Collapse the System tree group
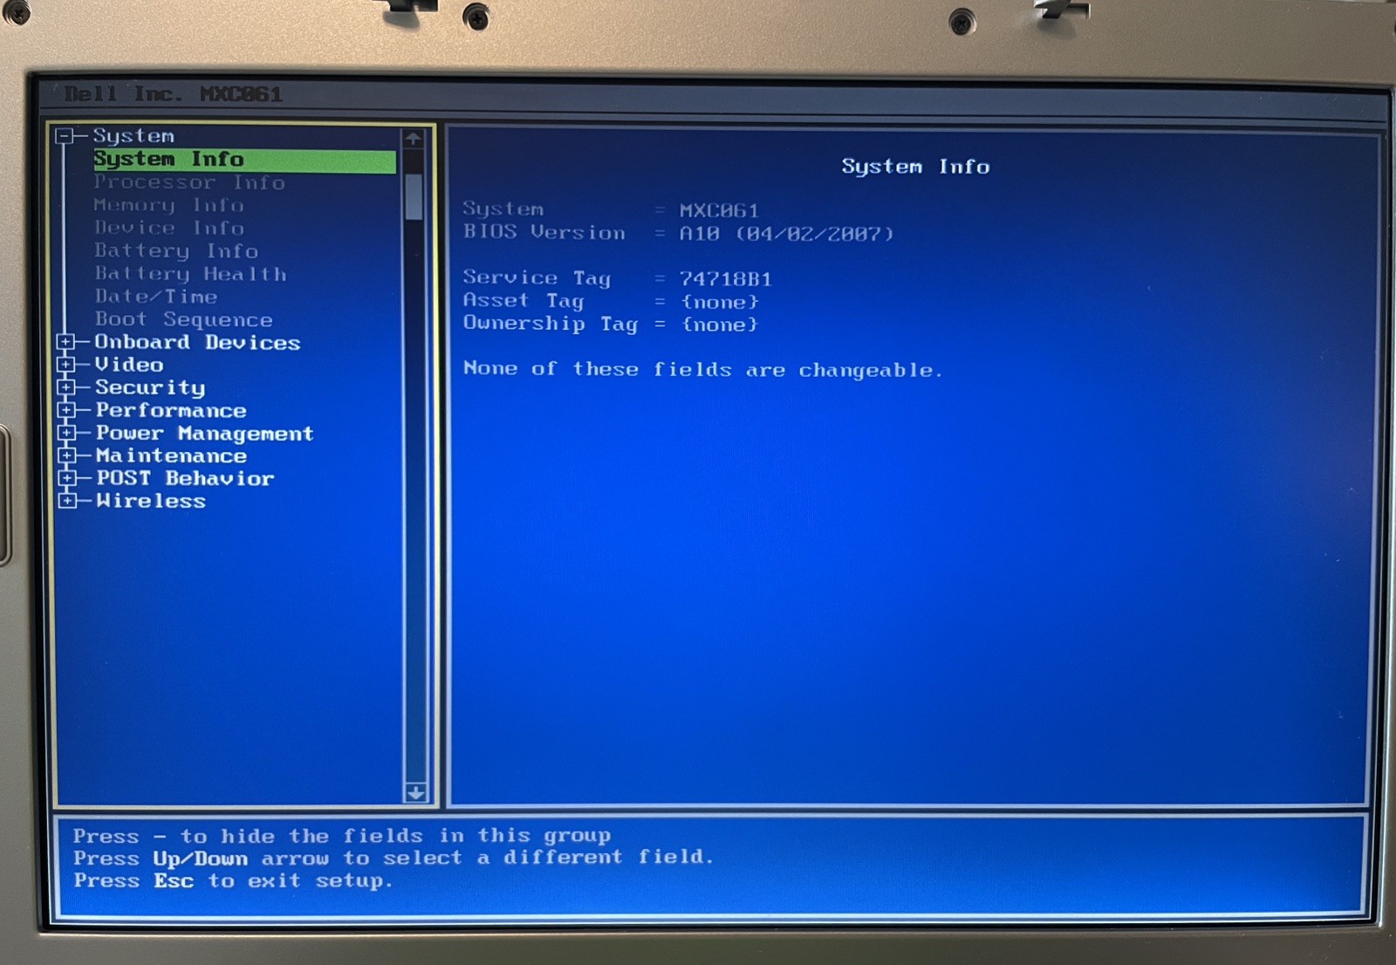This screenshot has height=965, width=1396. coord(65,136)
